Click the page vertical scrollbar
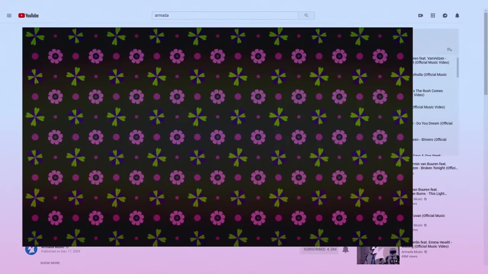Viewport: 488px width, 274px height. coord(486,53)
